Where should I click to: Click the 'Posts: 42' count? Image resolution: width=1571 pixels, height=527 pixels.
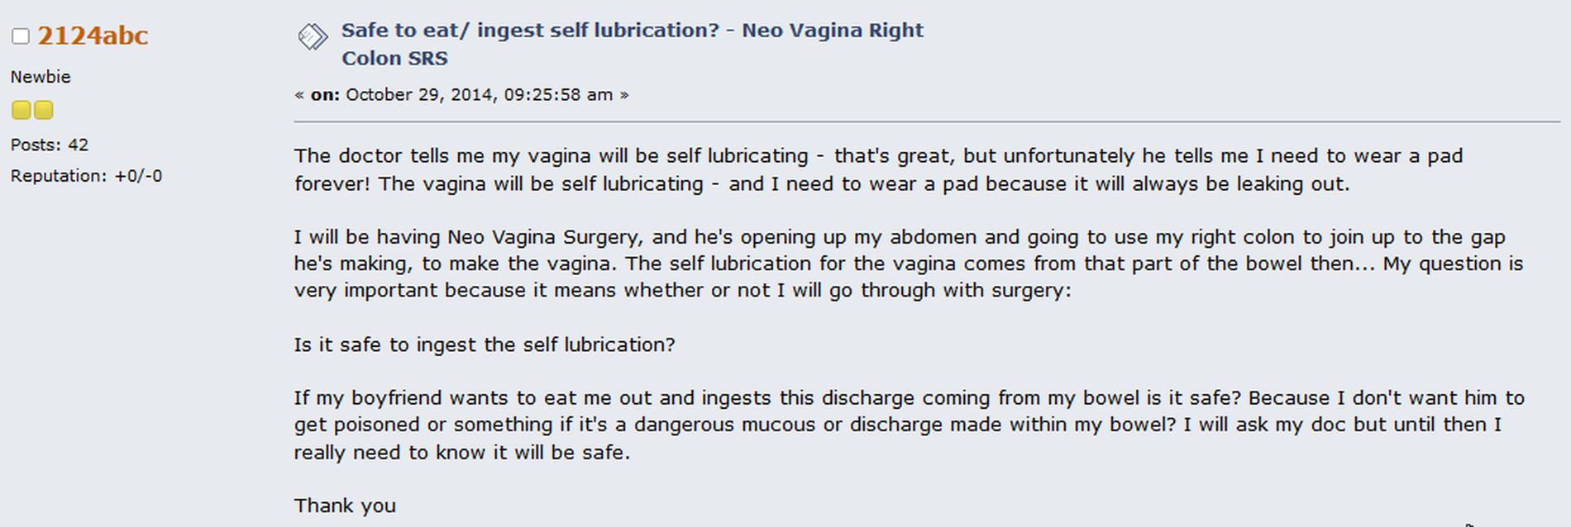[50, 145]
